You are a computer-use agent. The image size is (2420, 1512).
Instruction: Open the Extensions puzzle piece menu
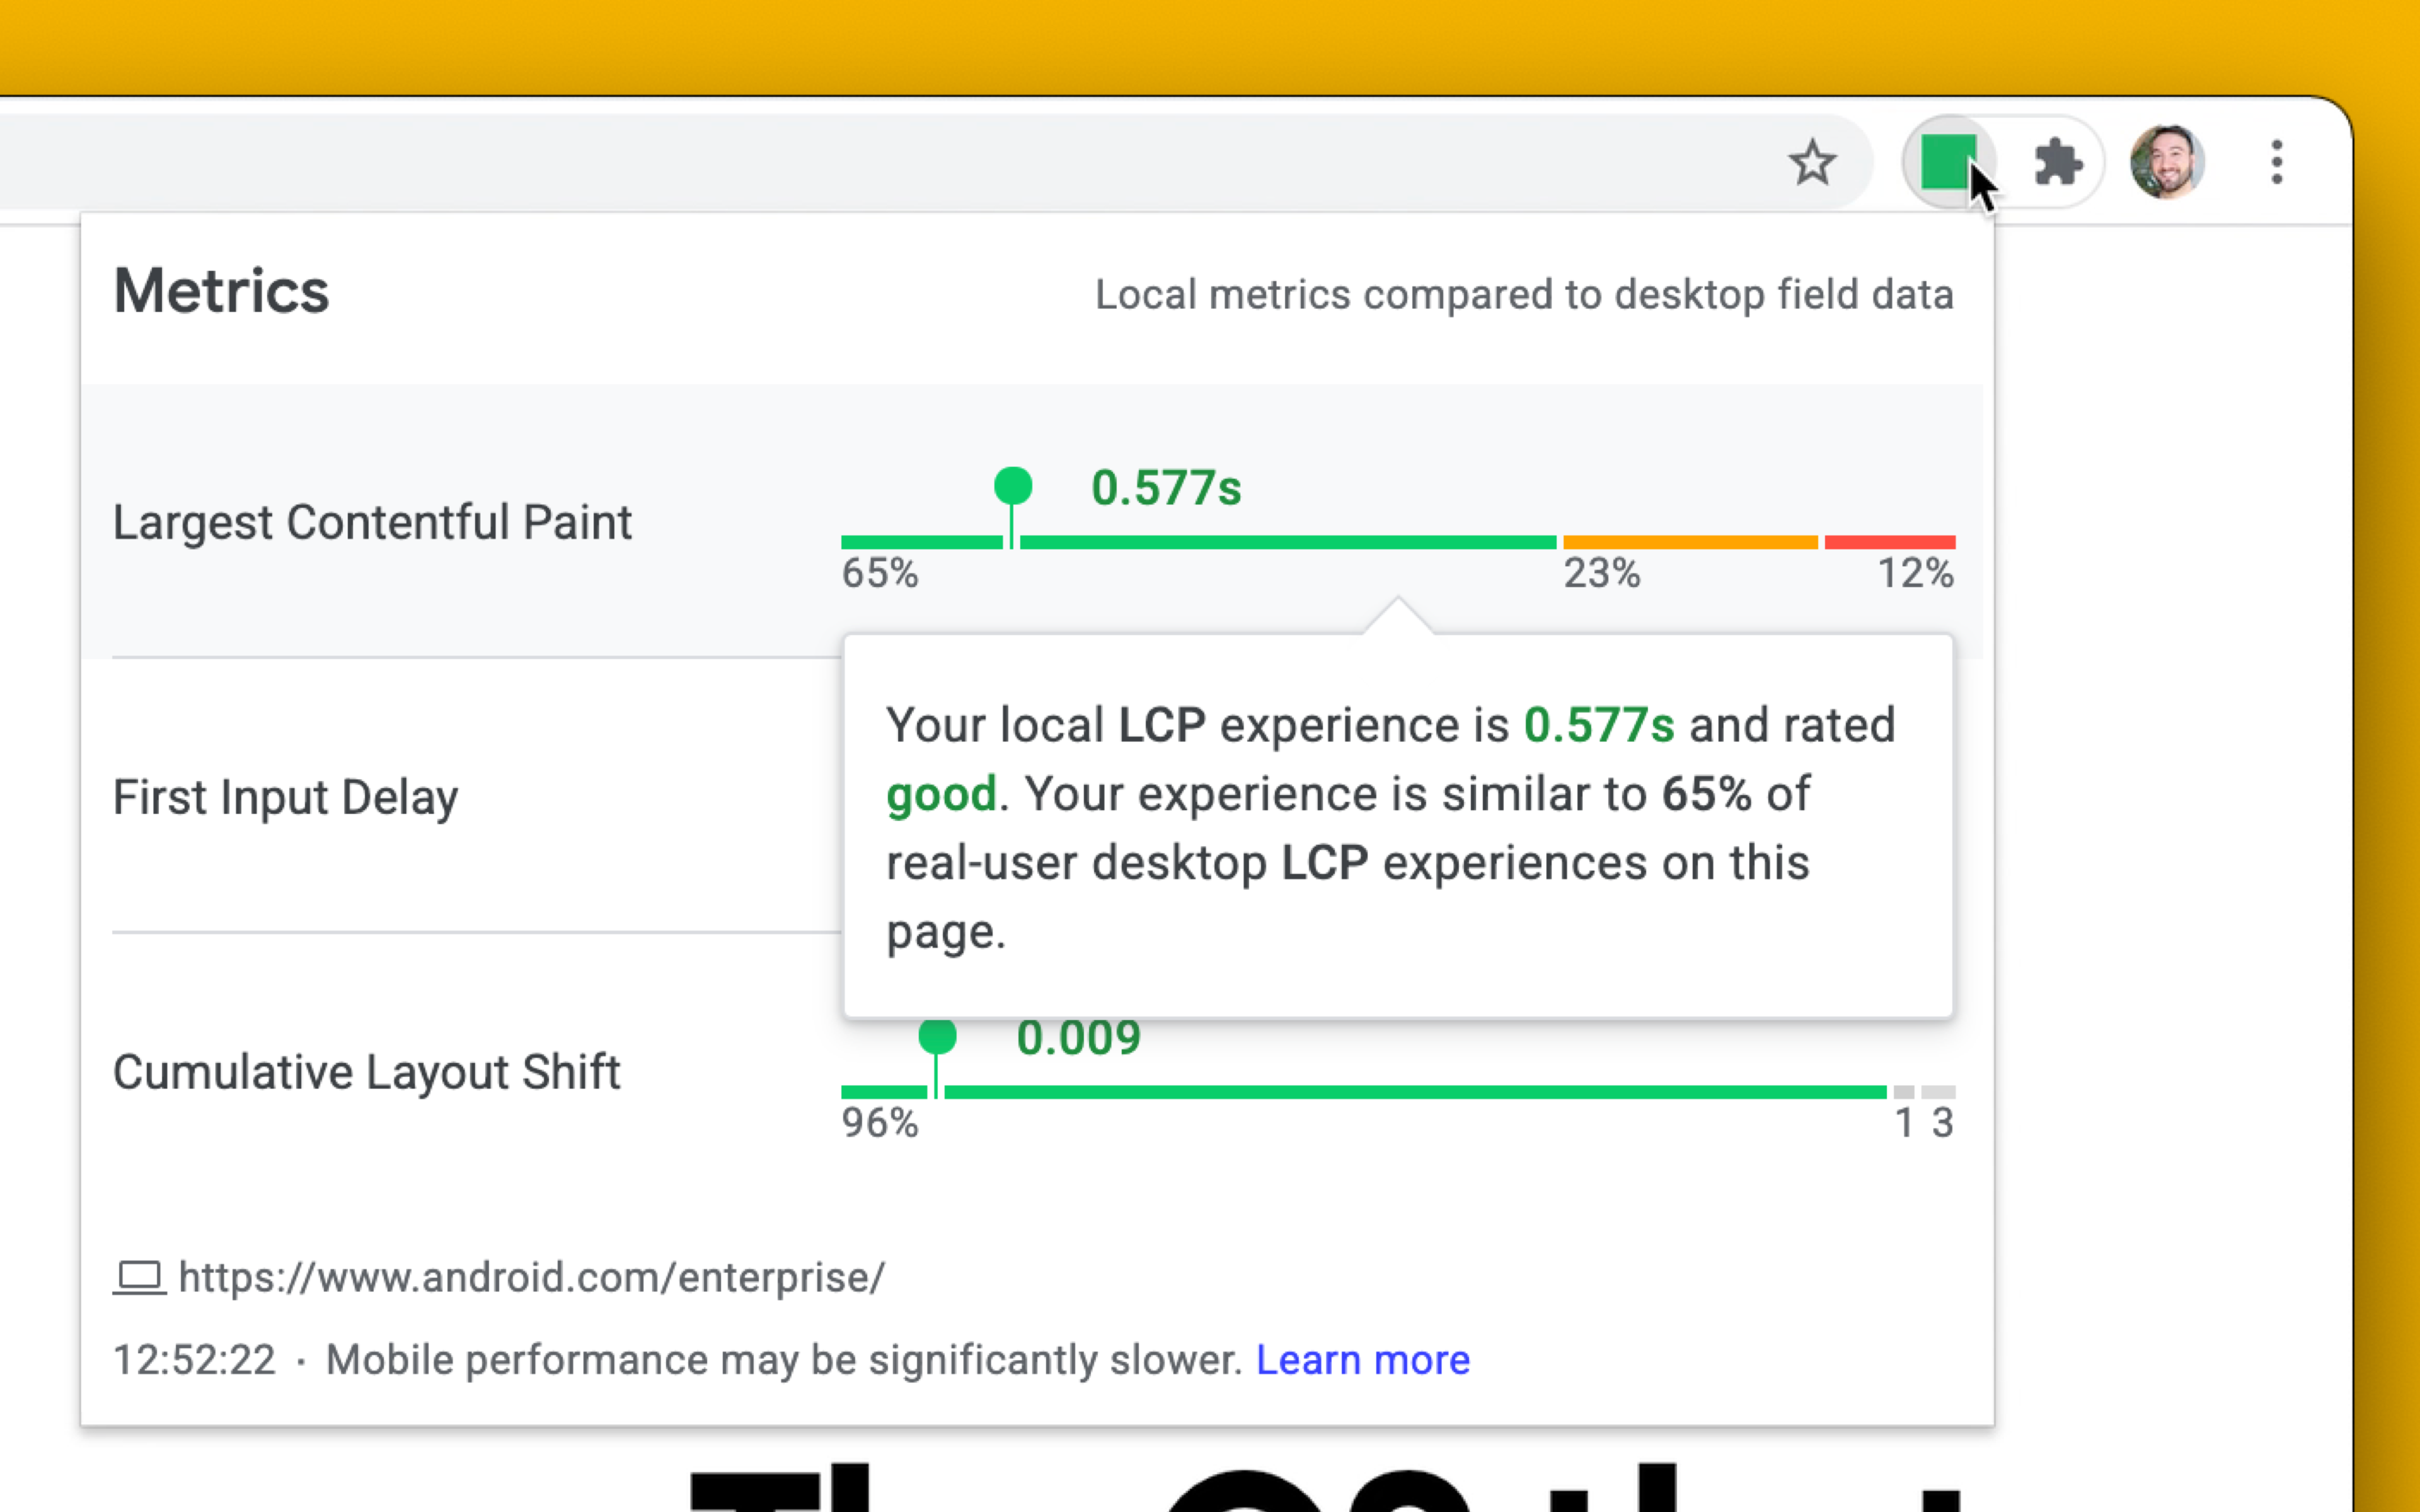click(x=2058, y=162)
